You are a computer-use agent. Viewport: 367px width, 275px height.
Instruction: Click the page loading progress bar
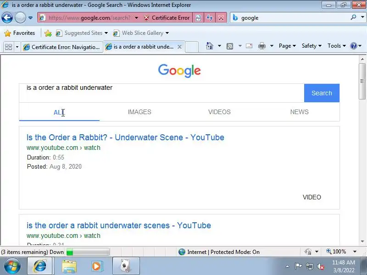coord(88,252)
